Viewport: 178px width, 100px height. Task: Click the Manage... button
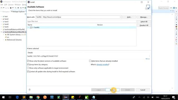point(144,17)
